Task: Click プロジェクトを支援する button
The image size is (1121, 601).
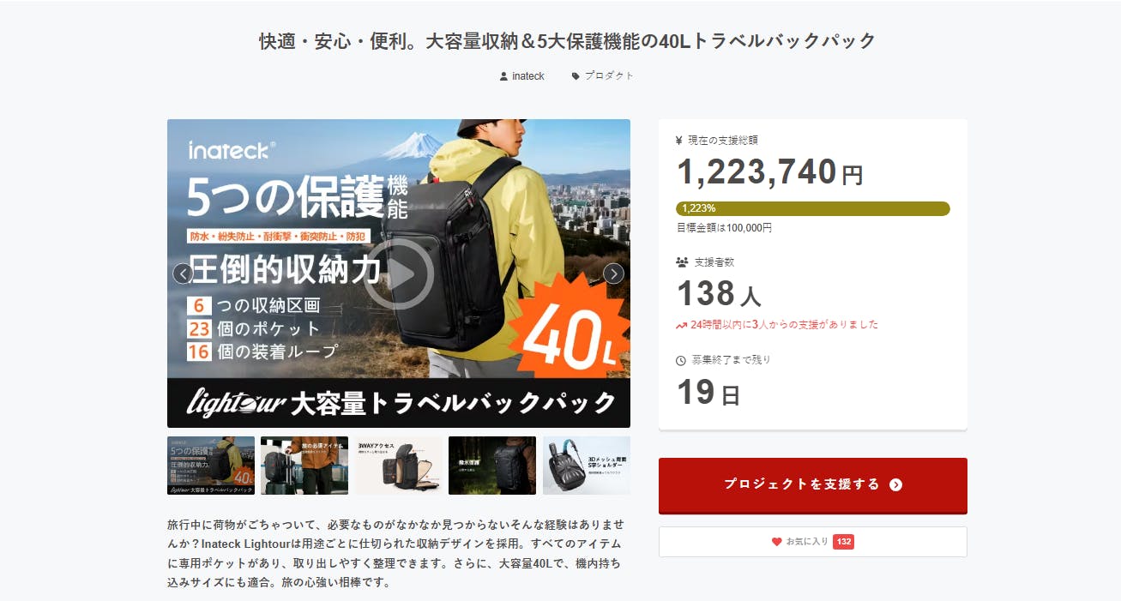Action: pyautogui.click(x=813, y=485)
